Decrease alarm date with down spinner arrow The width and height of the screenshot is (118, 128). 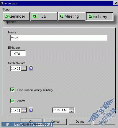point(24,111)
